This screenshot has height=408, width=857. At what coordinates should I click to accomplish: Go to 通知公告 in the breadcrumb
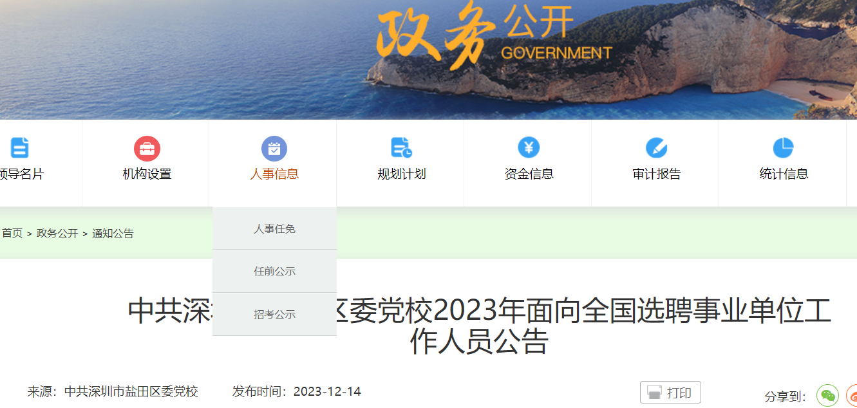tap(113, 233)
